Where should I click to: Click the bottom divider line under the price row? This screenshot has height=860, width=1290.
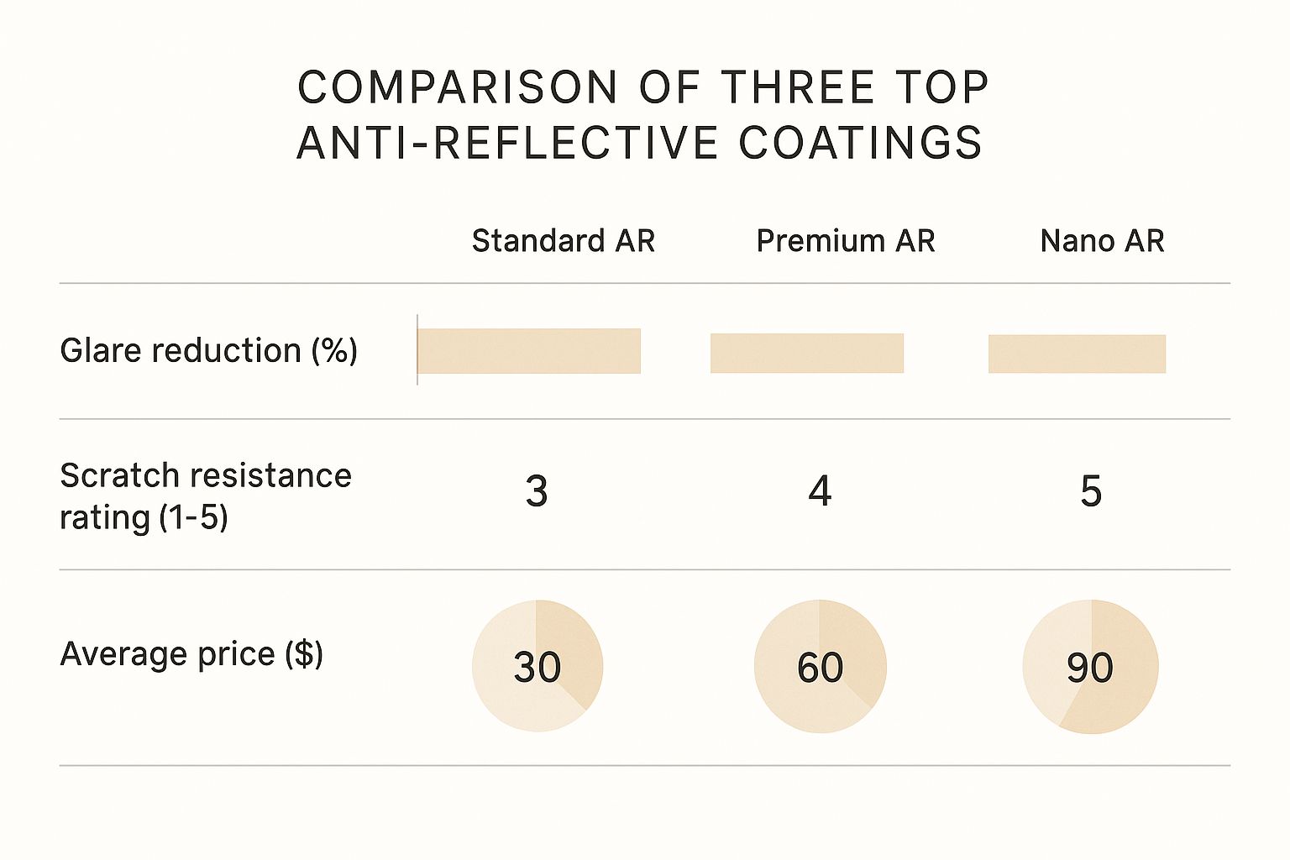coord(645,765)
